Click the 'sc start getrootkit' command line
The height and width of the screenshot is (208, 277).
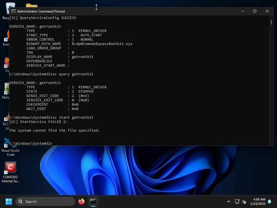coord(51,117)
